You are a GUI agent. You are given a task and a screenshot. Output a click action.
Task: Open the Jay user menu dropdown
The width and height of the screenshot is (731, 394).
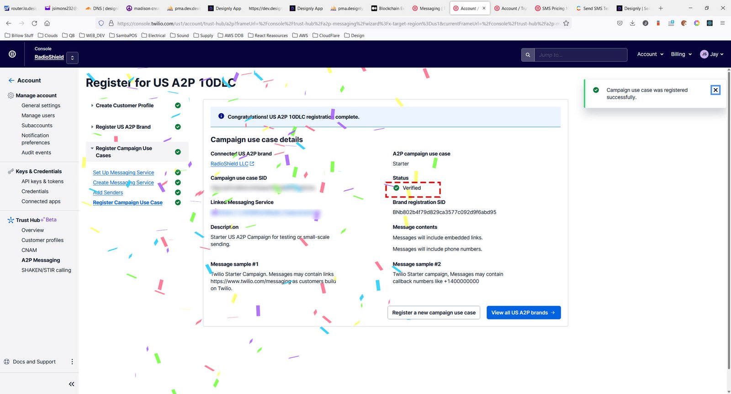712,54
